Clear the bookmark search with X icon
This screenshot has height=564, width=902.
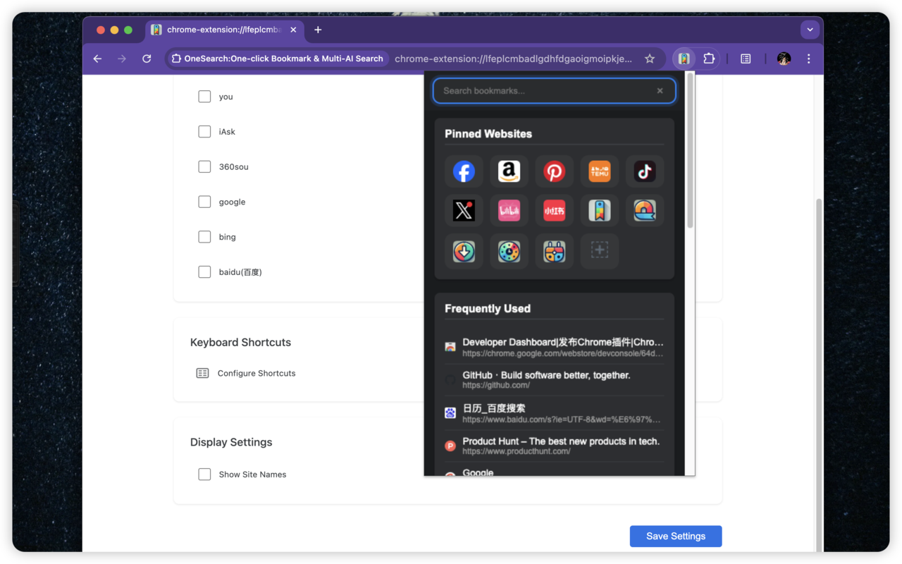[x=660, y=91]
